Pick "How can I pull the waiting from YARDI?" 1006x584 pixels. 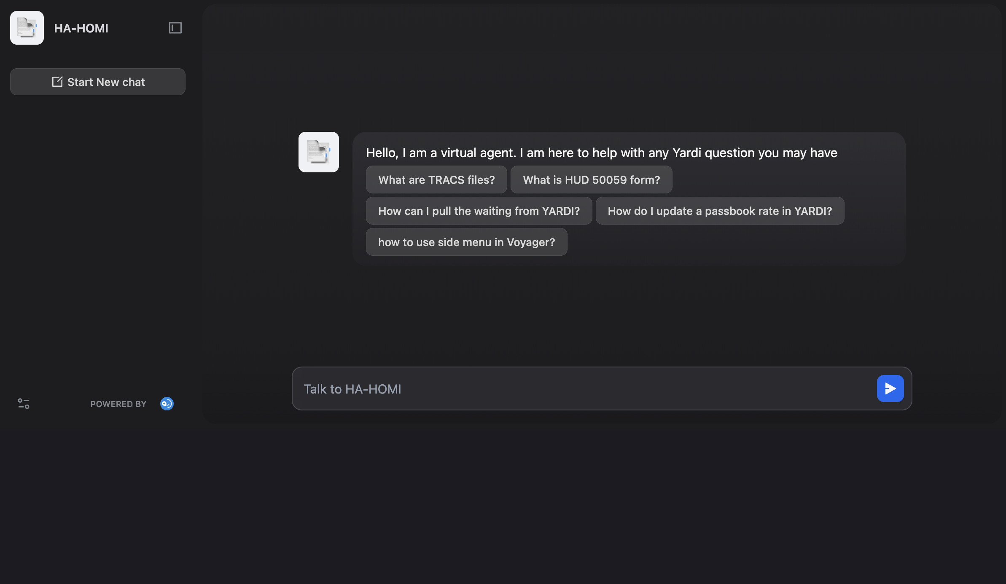[479, 211]
